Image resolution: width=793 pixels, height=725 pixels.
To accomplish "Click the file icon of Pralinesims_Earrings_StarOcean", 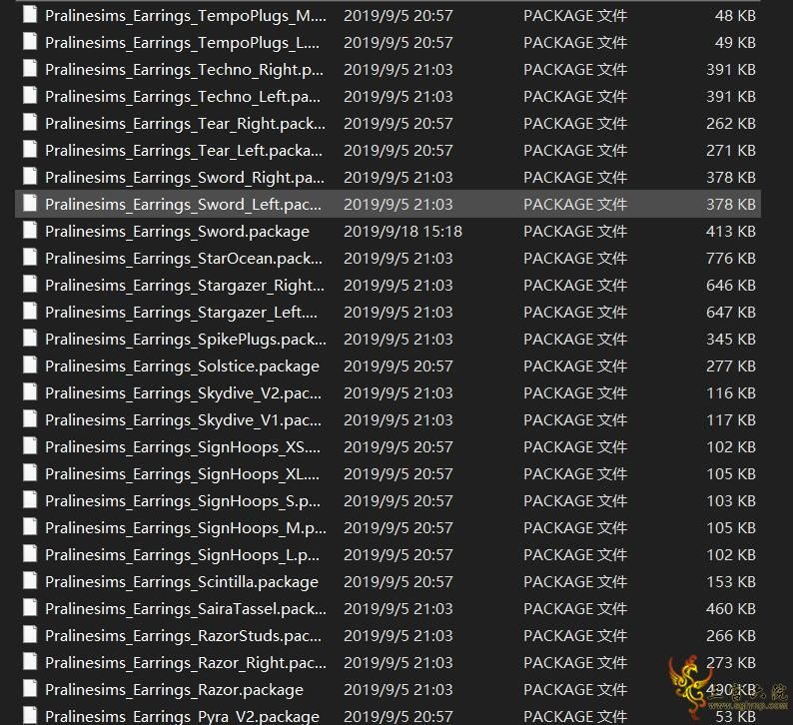I will [30, 258].
